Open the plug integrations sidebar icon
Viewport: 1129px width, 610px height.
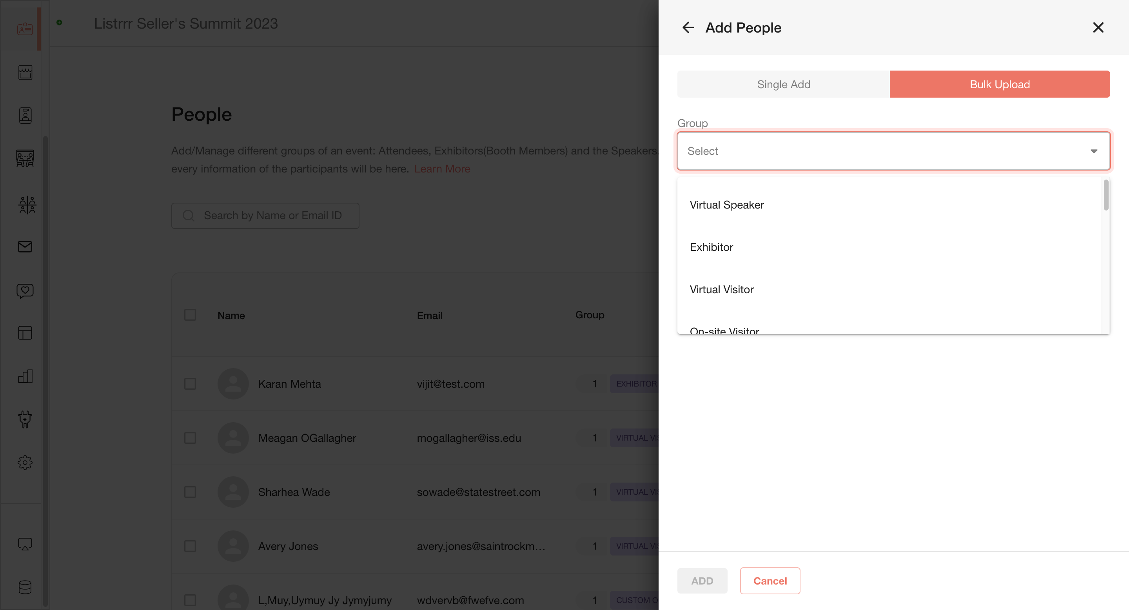coord(25,419)
